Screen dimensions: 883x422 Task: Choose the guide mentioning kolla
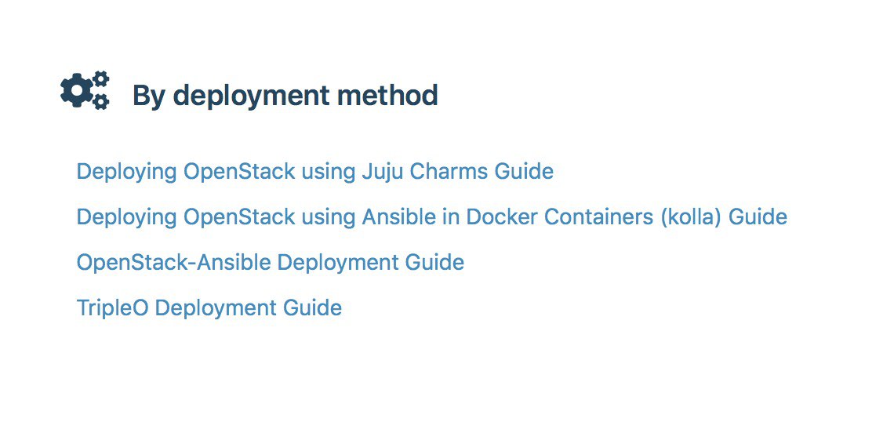click(x=431, y=216)
